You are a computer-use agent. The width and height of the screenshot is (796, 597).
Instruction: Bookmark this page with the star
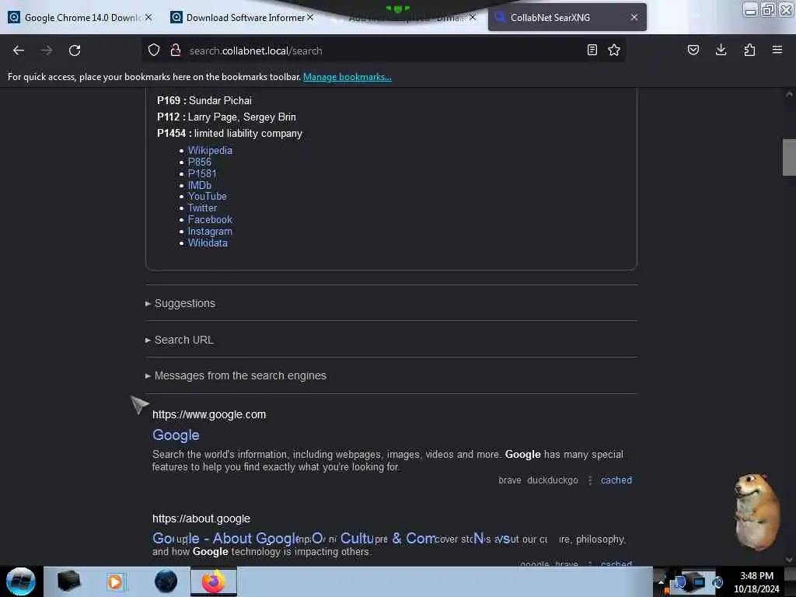(614, 50)
